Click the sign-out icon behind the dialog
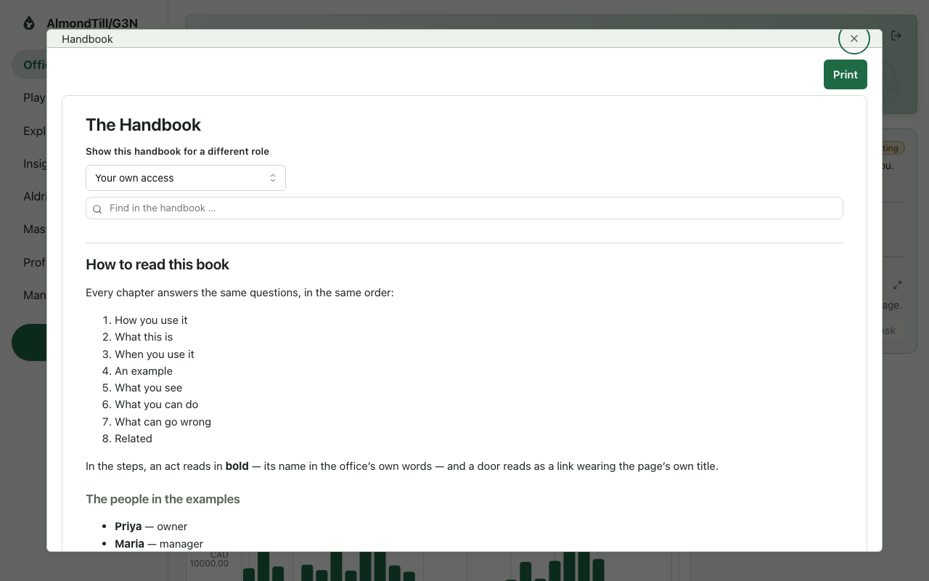 896,36
